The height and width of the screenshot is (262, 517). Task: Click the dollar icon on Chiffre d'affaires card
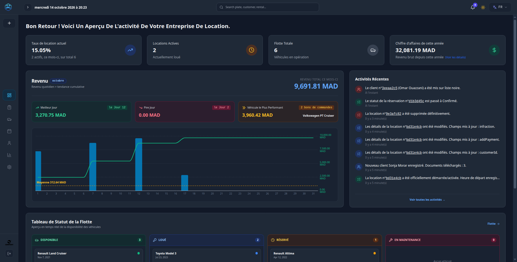click(494, 50)
